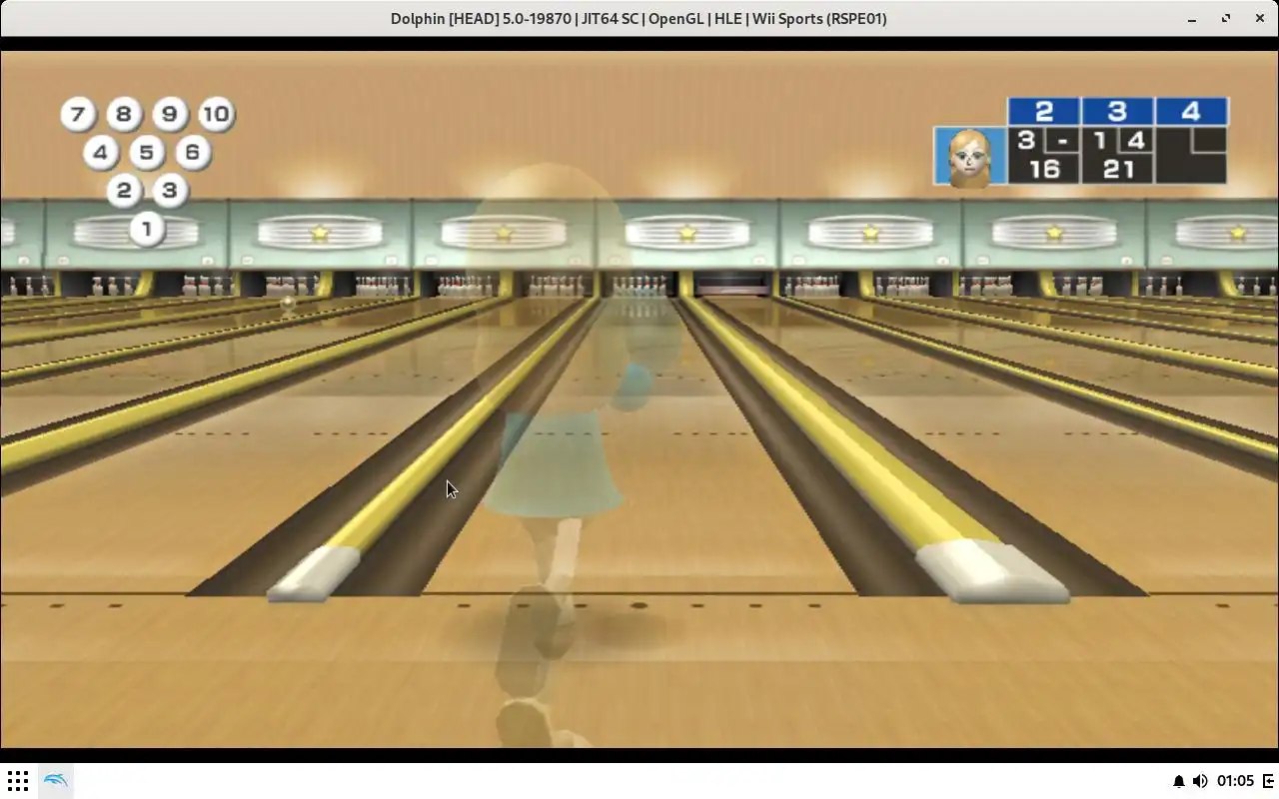Click the Mii player avatar portrait

point(970,157)
